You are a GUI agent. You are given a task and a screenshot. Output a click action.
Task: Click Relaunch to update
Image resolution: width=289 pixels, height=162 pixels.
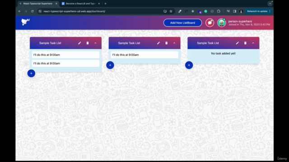257,11
